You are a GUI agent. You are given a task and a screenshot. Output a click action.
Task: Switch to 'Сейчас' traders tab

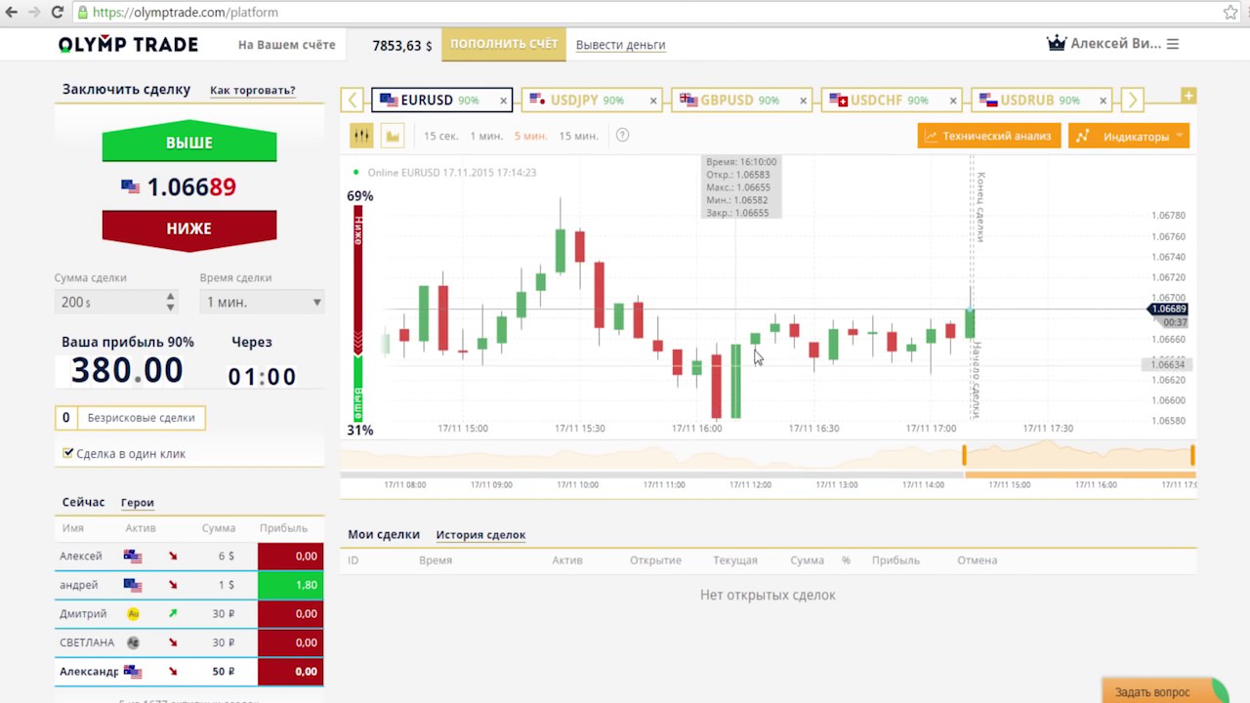[83, 502]
